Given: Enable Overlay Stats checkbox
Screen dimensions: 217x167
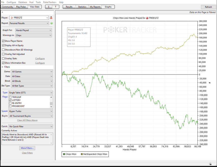Looking at the screenshot, I should (x=3, y=58).
